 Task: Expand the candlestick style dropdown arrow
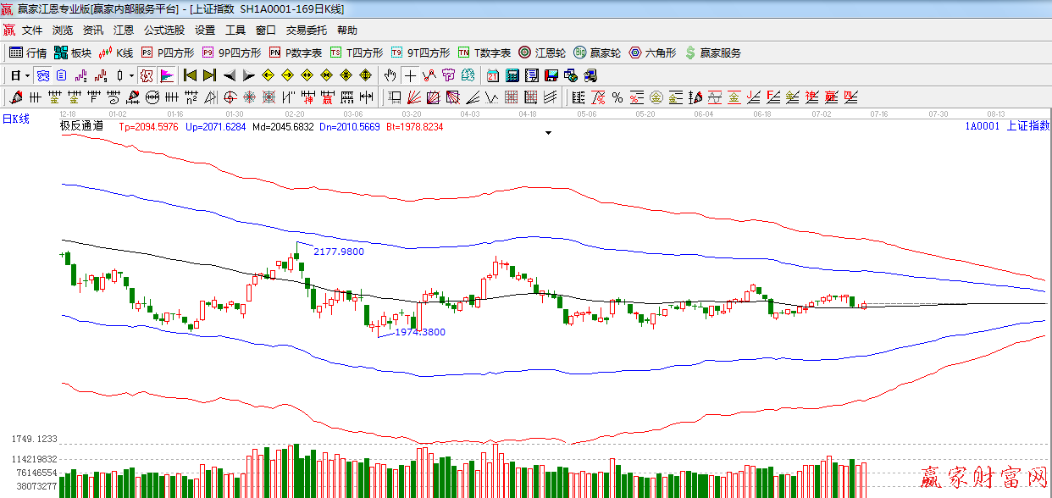(131, 75)
